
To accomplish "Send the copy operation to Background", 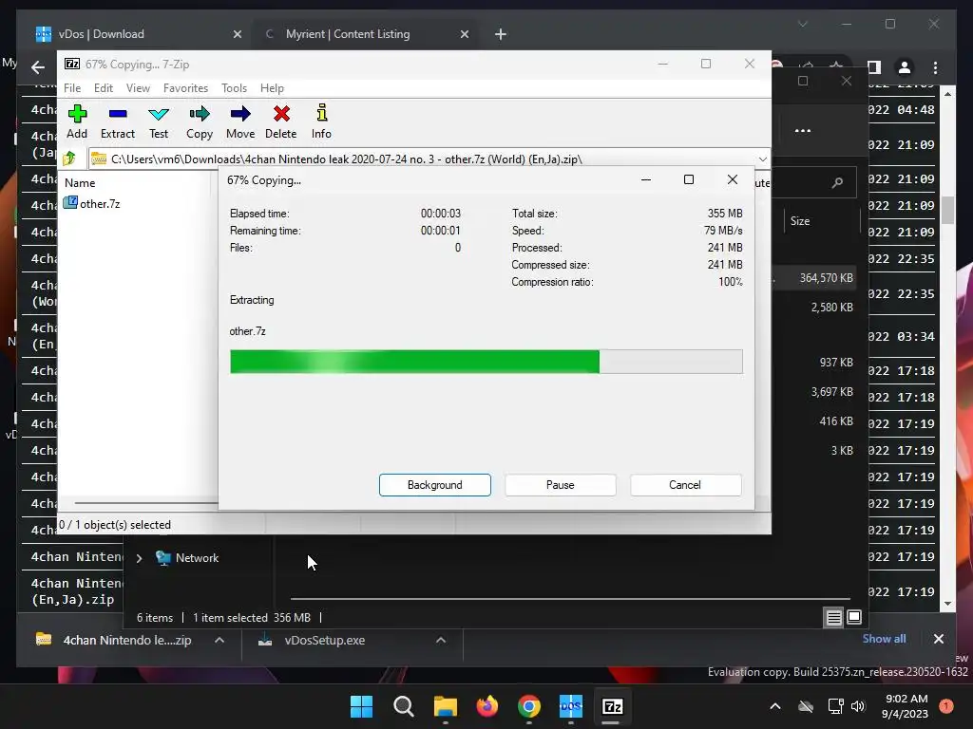I will pos(435,485).
